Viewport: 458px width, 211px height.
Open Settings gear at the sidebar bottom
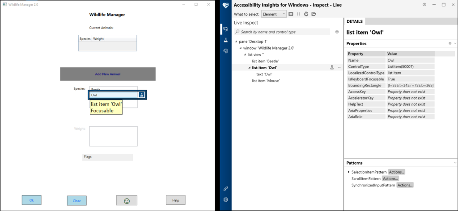pyautogui.click(x=225, y=200)
